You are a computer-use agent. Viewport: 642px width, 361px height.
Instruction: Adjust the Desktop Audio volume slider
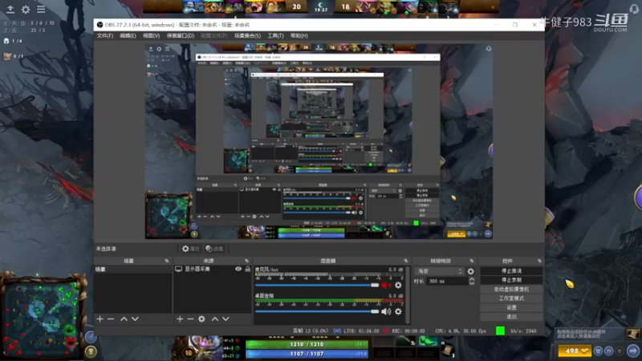(317, 311)
